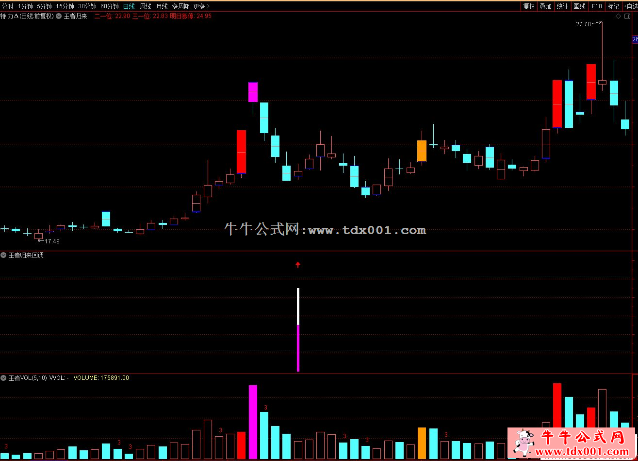This screenshot has width=638, height=461.
Task: Click the 王者归来回调 indicator name
Action: coord(26,255)
